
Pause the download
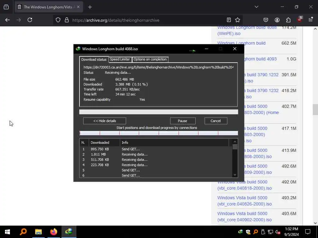pos(183,121)
